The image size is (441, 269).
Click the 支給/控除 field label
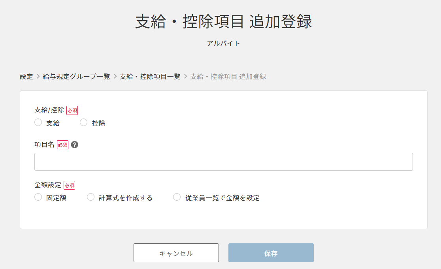coord(49,110)
